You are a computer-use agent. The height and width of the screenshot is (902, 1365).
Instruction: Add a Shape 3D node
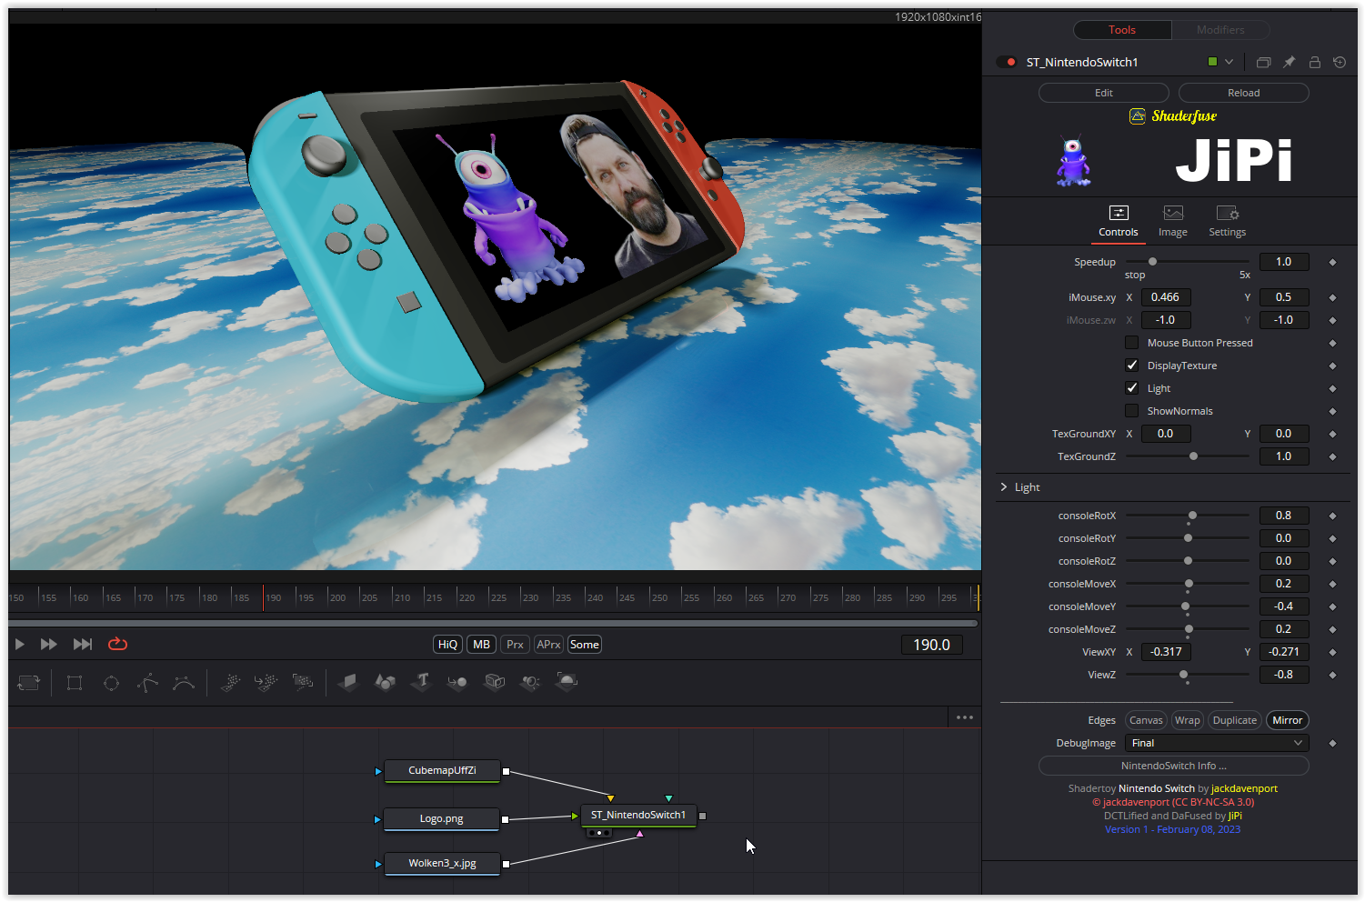pos(385,682)
